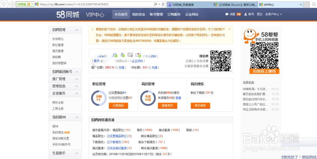Click the 已下载简历 link

tap(114, 142)
